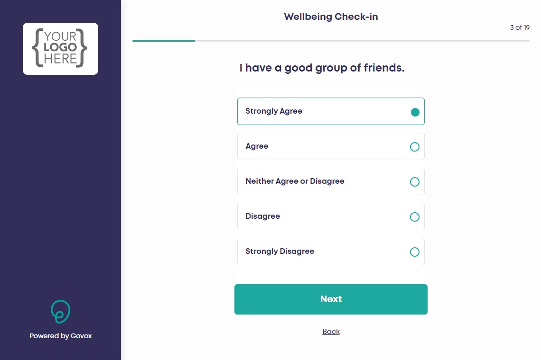Select the Disagree radio circle

[414, 217]
